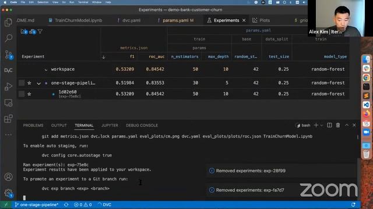Click the terminal input cursor line
Viewport: 373px width, 209px height.
(x=24, y=197)
